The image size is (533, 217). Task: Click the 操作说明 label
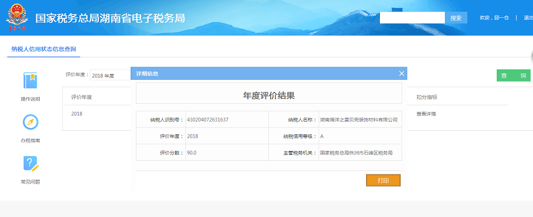point(31,99)
